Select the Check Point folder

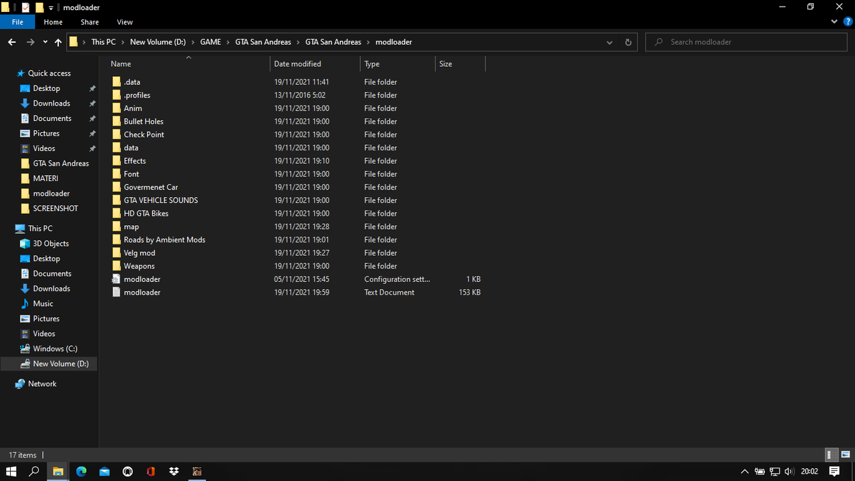click(x=144, y=135)
